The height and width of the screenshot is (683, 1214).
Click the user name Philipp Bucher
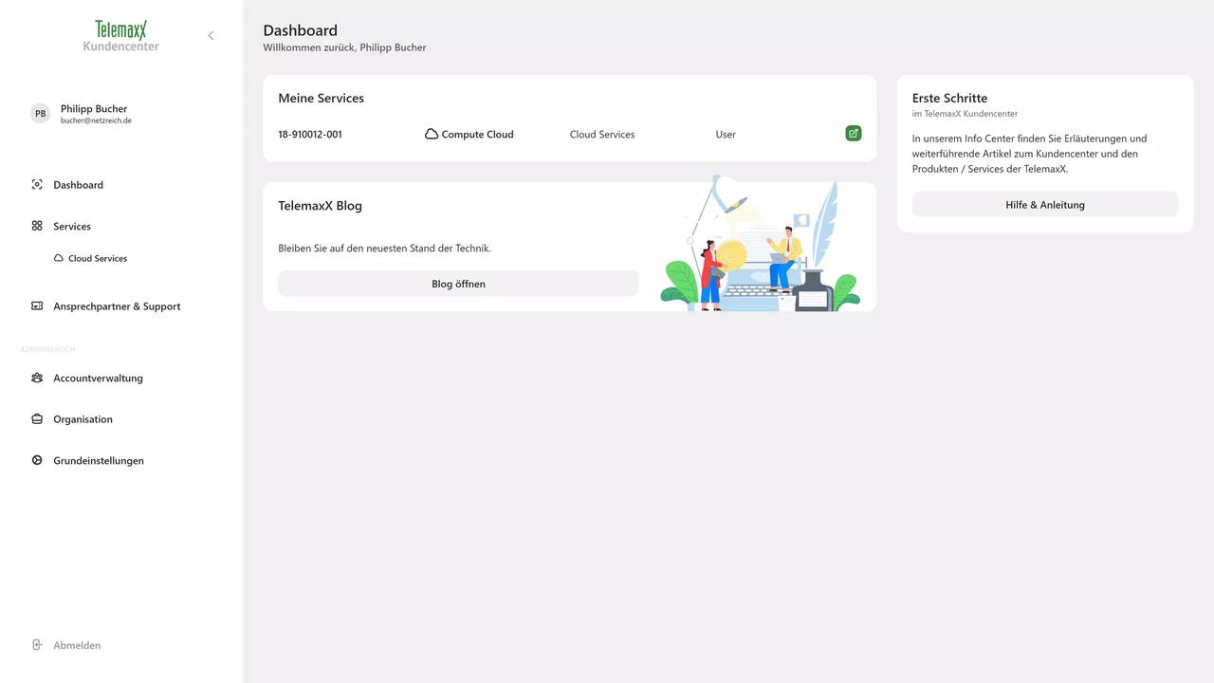(94, 109)
